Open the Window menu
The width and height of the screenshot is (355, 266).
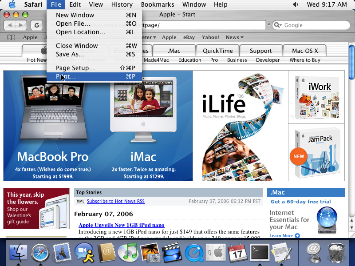point(194,4)
